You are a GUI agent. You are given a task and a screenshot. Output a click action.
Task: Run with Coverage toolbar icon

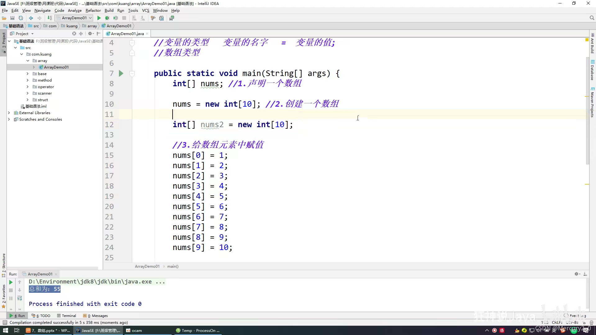[116, 18]
